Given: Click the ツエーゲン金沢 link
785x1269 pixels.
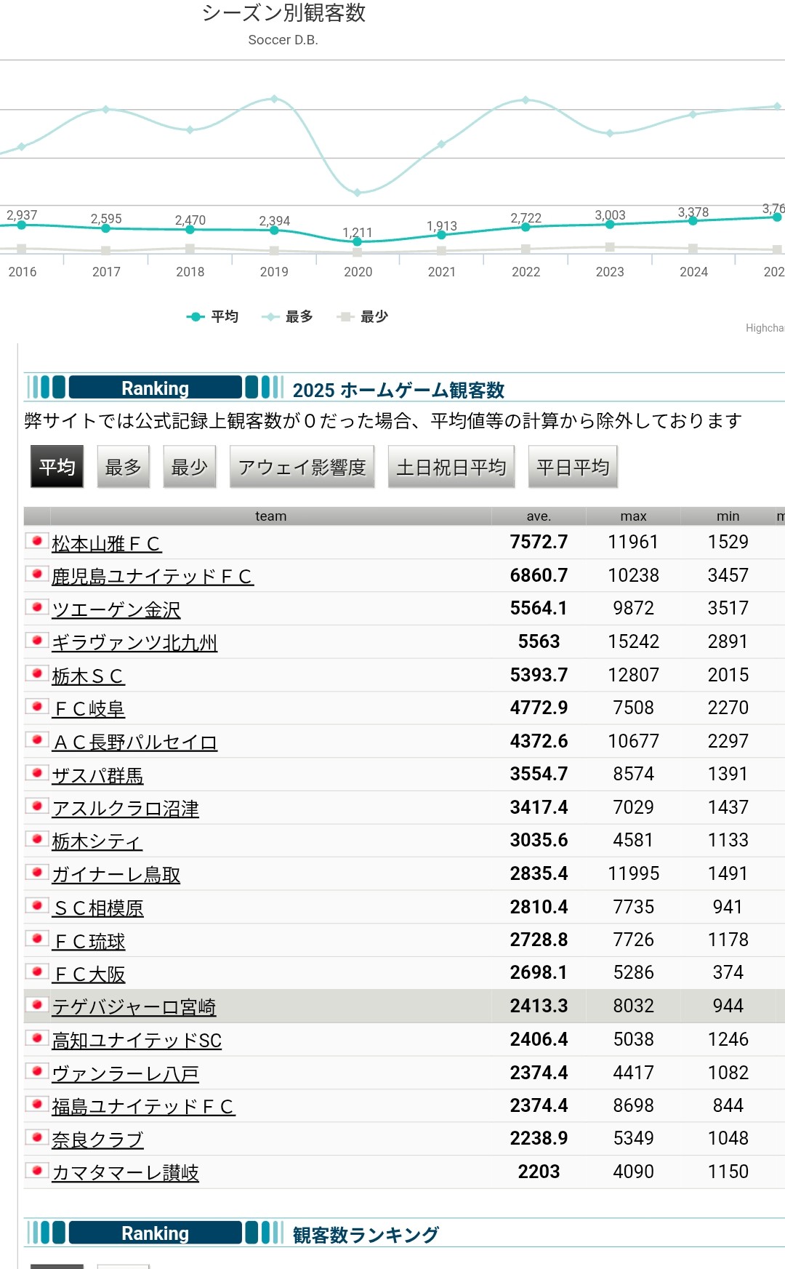Looking at the screenshot, I should [116, 610].
